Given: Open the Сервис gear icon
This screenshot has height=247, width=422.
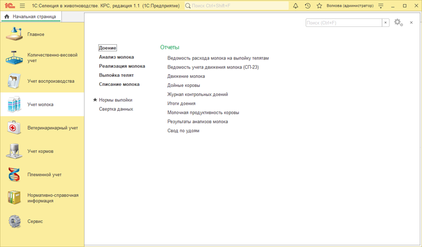Looking at the screenshot, I should click(14, 222).
